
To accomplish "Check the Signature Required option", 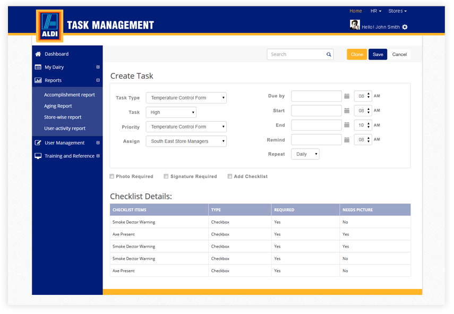I will pyautogui.click(x=166, y=176).
